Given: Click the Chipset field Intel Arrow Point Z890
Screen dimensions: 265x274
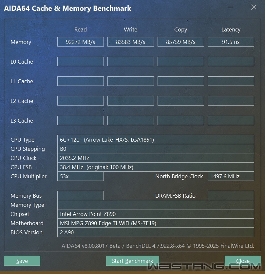Looking at the screenshot, I should pos(155,214).
